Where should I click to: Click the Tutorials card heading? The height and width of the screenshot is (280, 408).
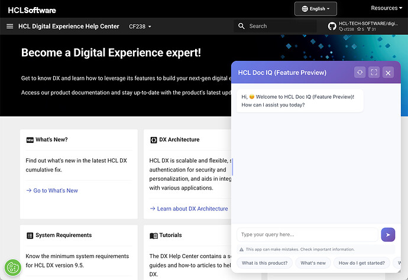coord(170,235)
